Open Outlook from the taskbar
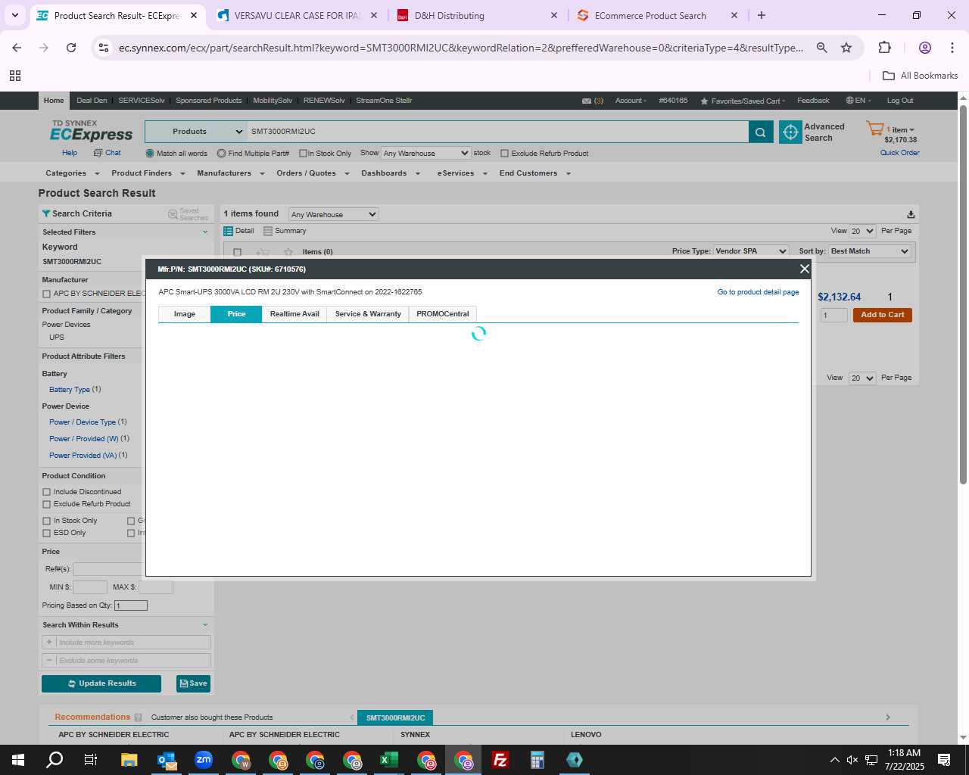The height and width of the screenshot is (775, 969). pyautogui.click(x=167, y=760)
